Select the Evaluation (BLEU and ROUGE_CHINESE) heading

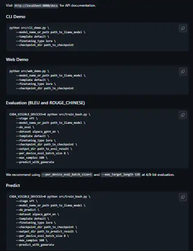[x=45, y=103]
